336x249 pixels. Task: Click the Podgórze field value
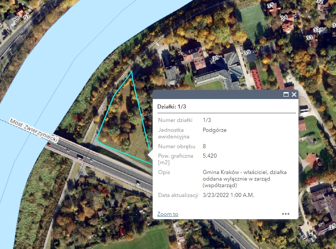click(x=214, y=130)
